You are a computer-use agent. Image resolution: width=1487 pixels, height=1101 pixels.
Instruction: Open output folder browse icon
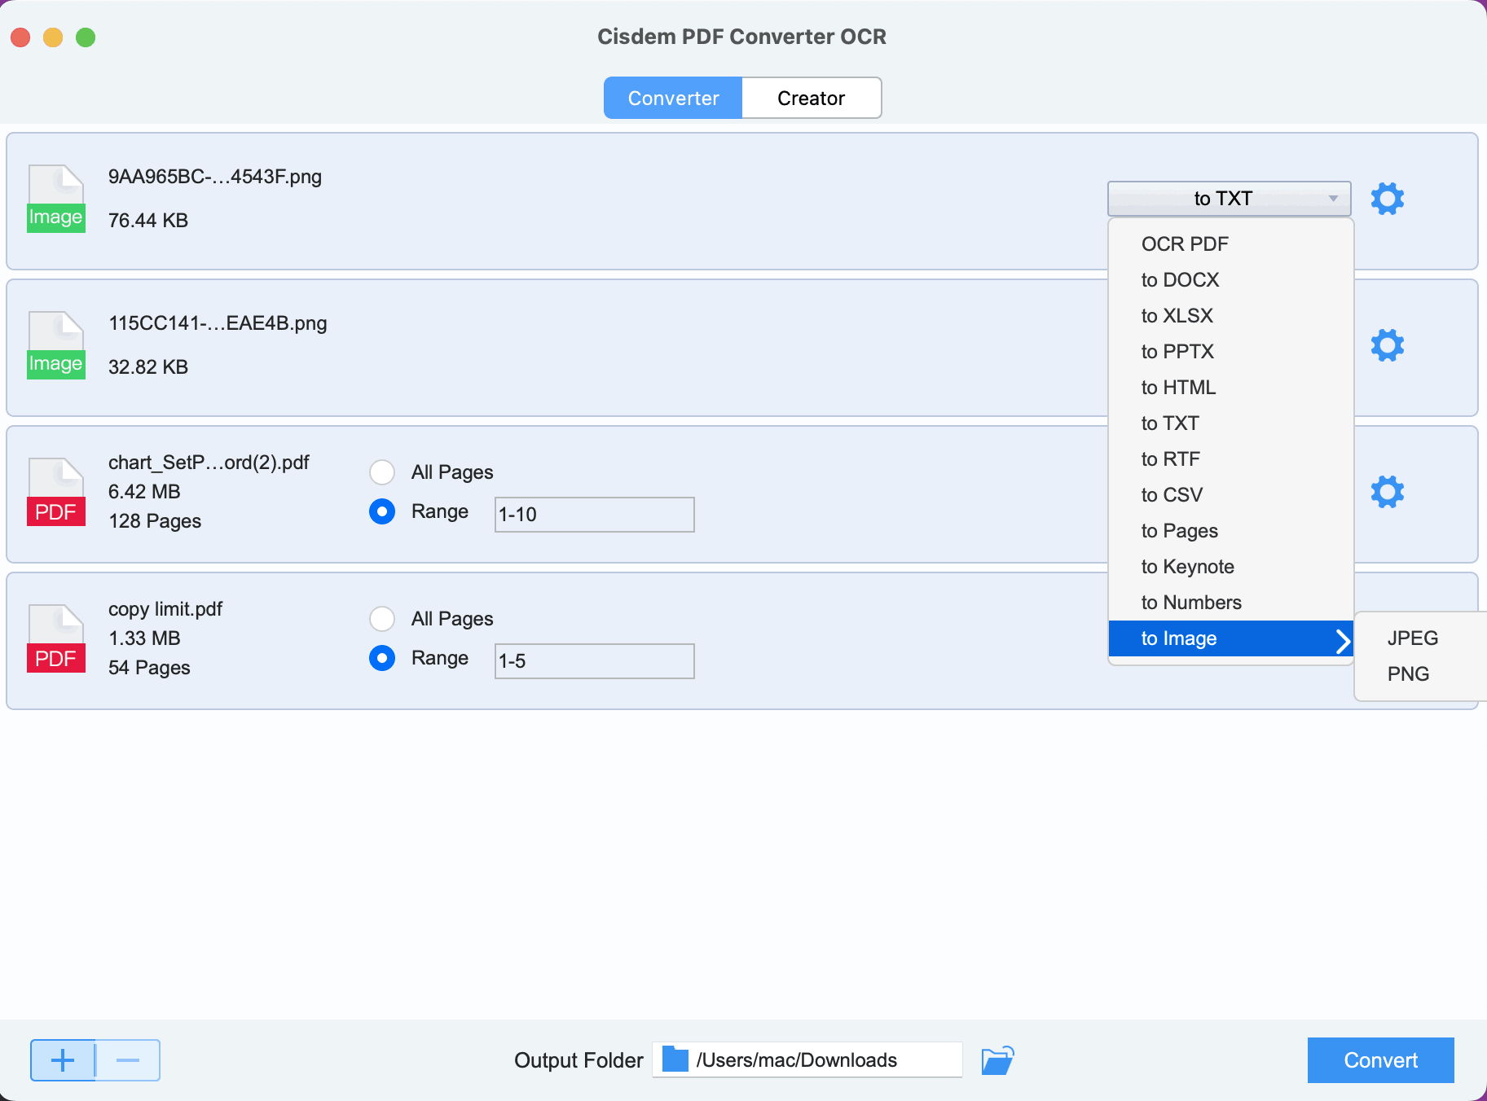click(997, 1060)
